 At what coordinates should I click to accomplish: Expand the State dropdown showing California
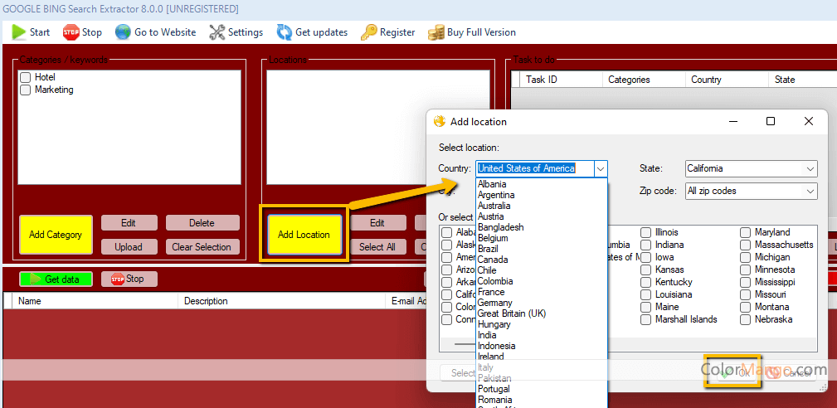click(x=810, y=168)
